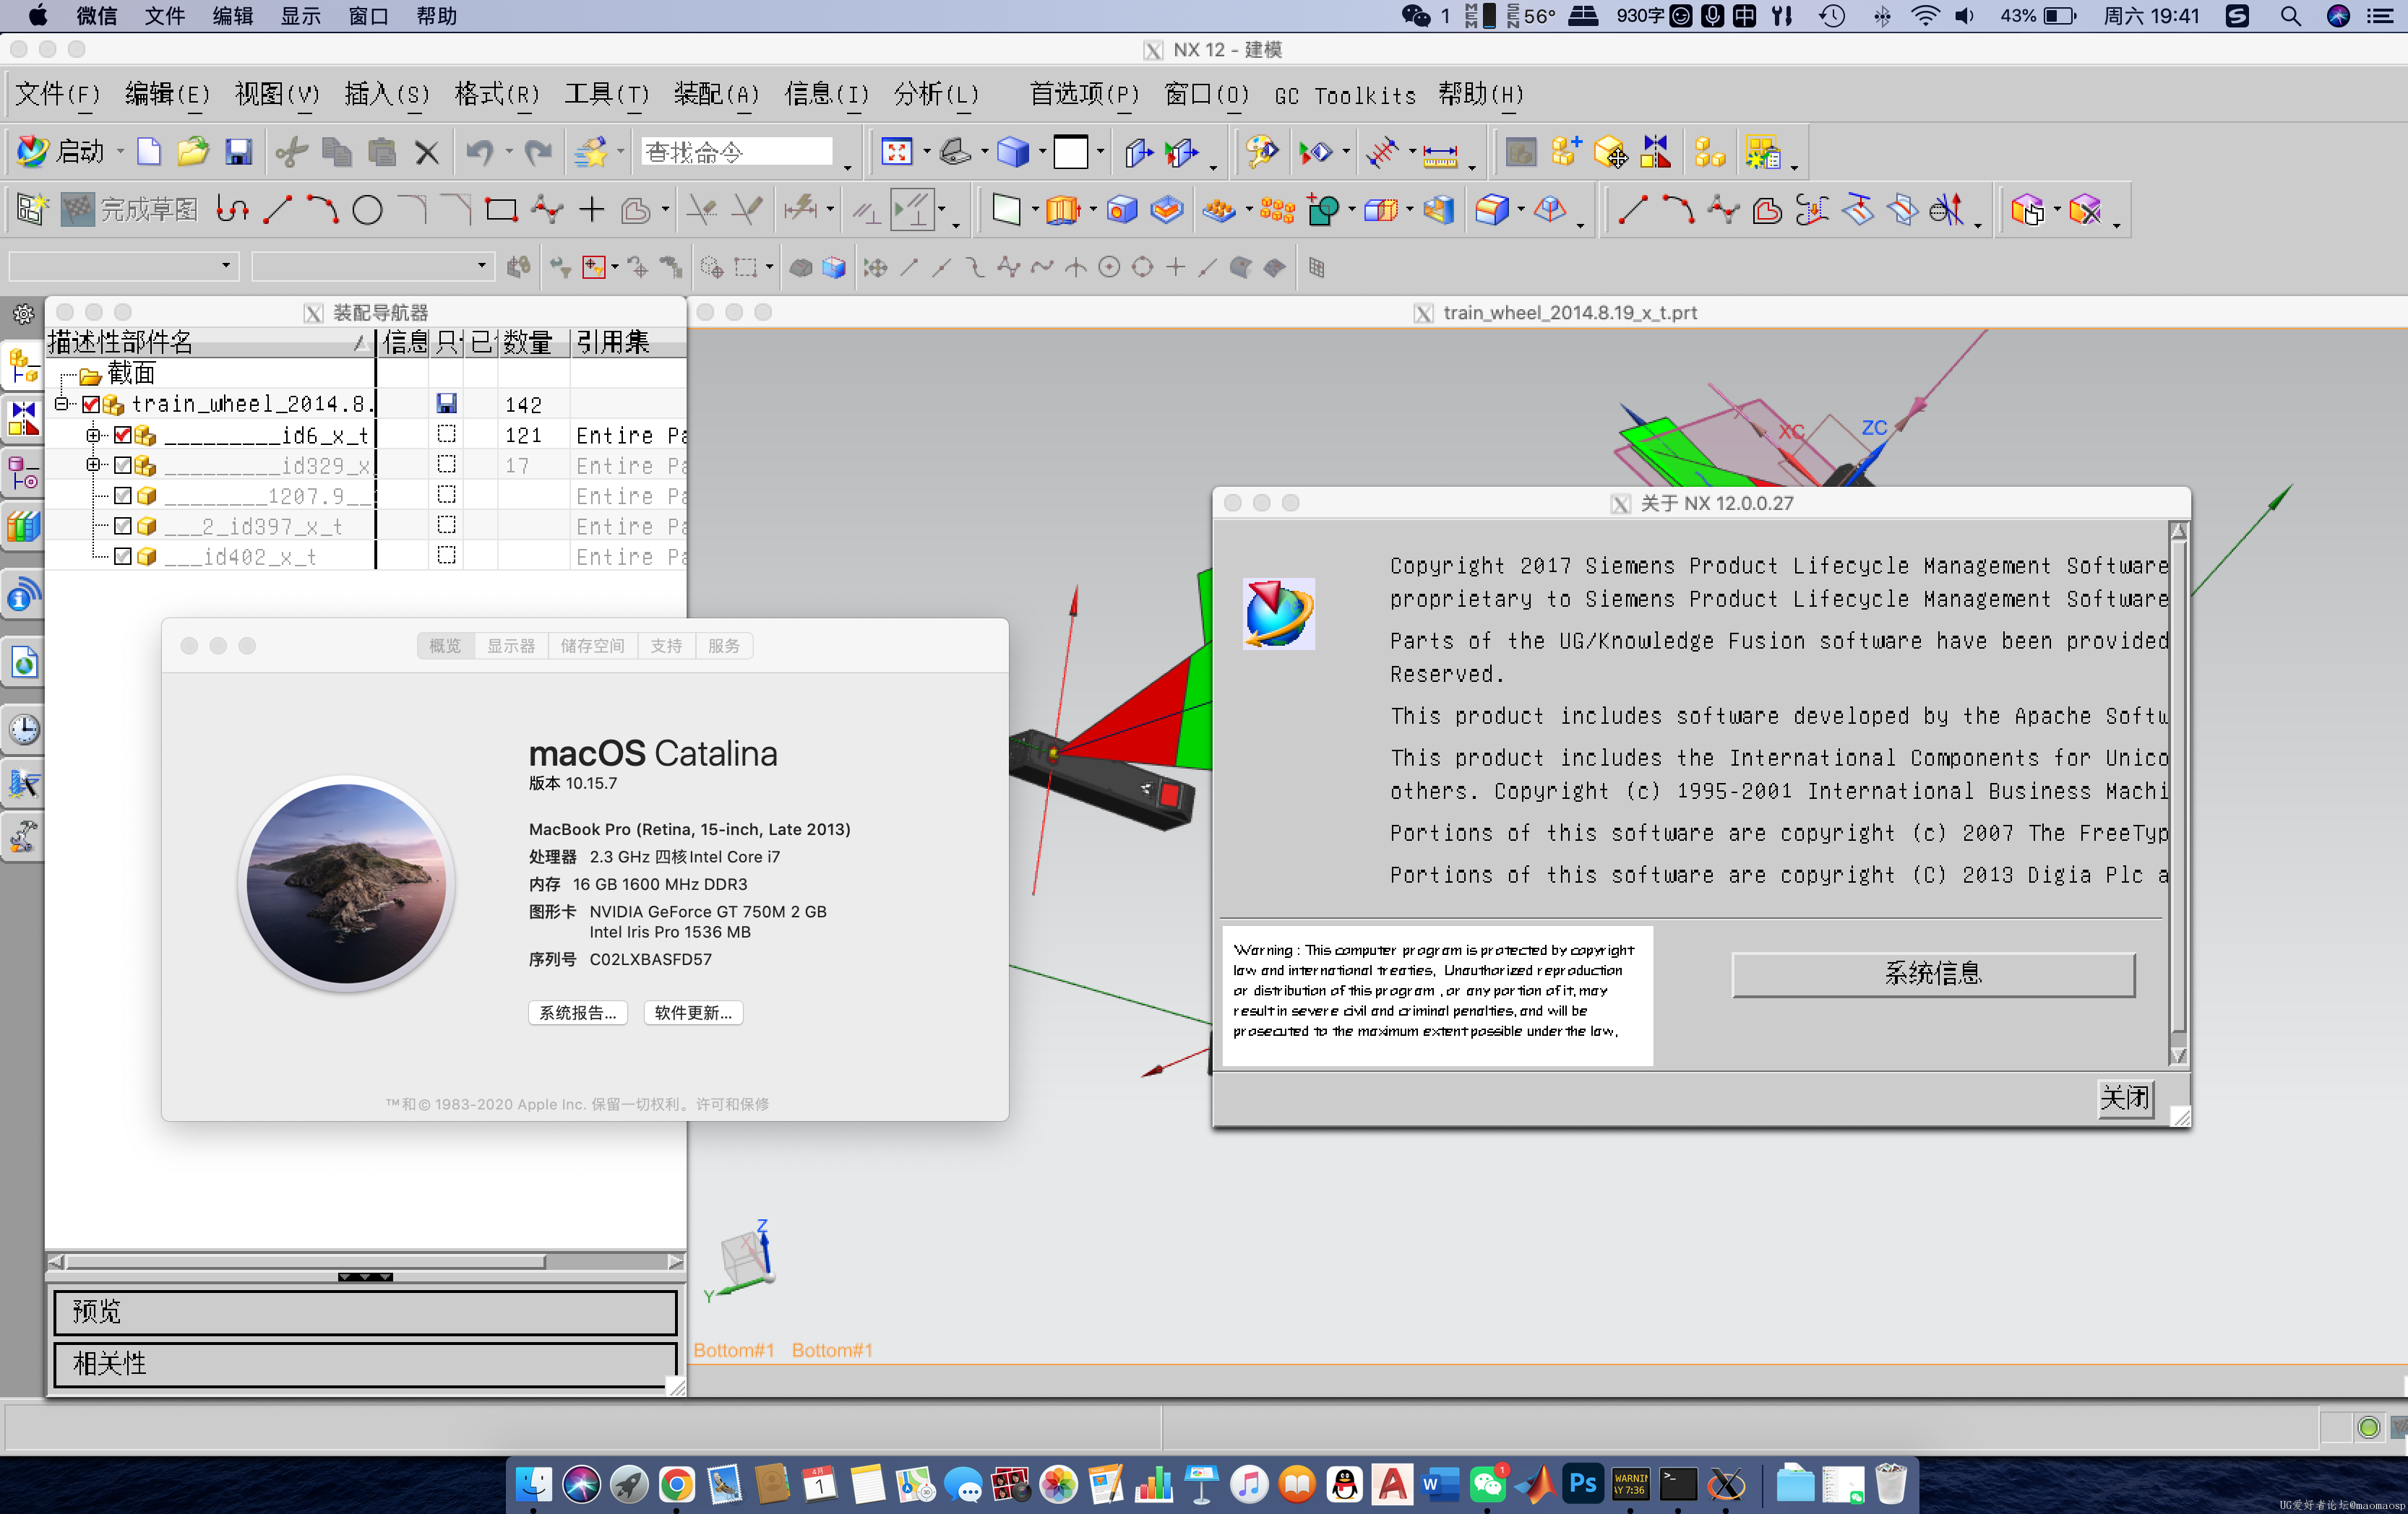Toggle checkbox for component id329_x
This screenshot has height=1514, width=2408.
(123, 466)
